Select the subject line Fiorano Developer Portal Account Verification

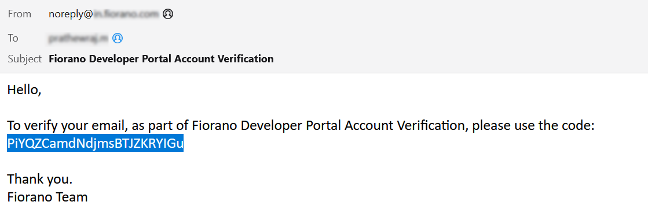[x=161, y=59]
